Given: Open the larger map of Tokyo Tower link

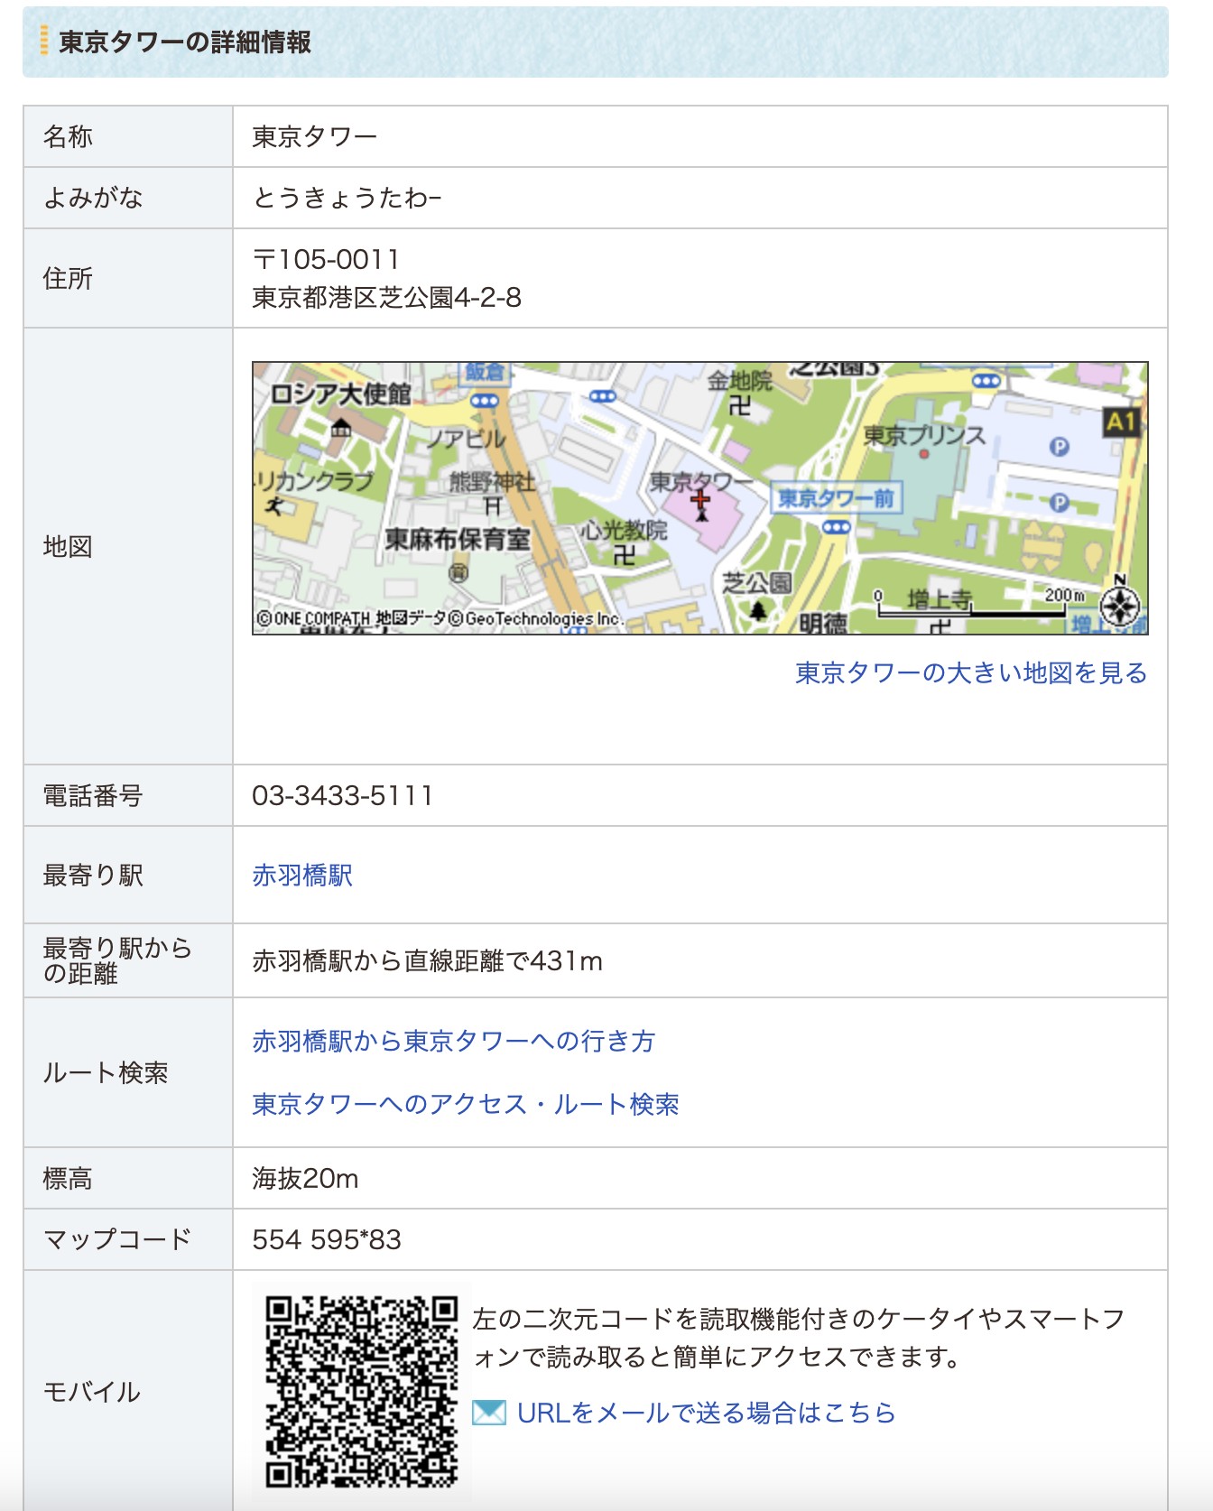Looking at the screenshot, I should [x=970, y=673].
